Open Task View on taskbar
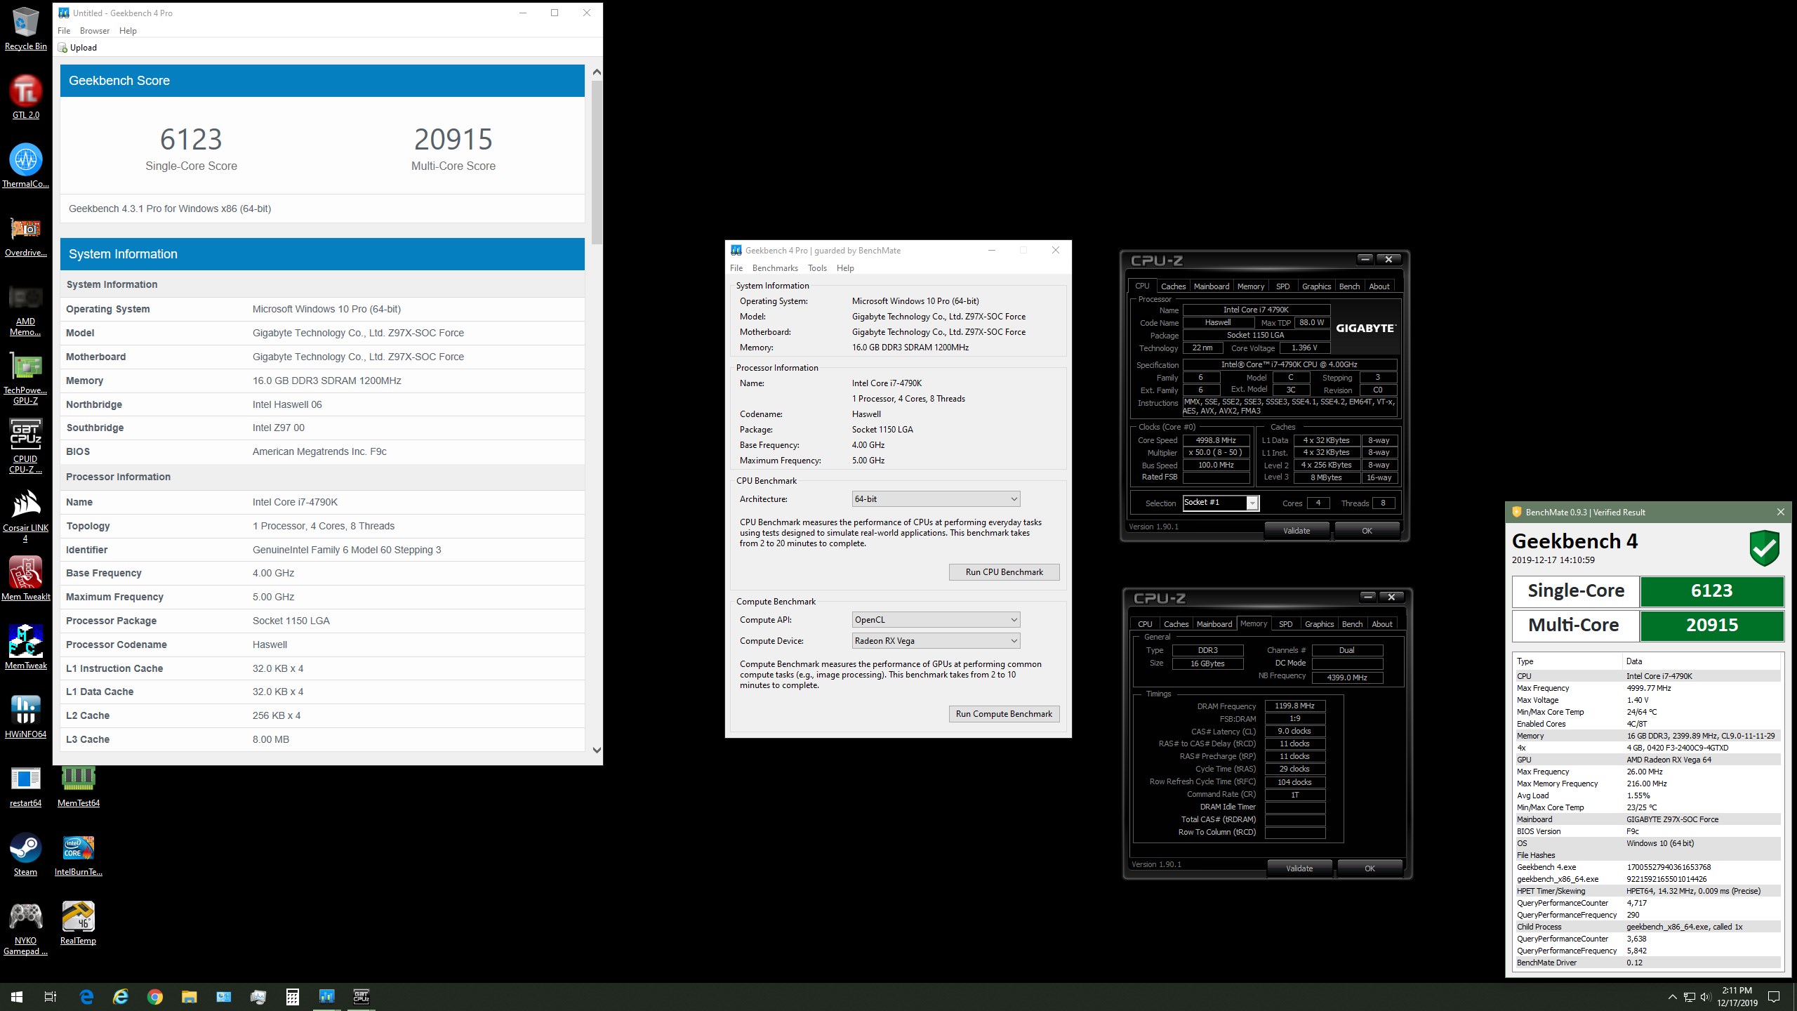The image size is (1797, 1011). [51, 996]
